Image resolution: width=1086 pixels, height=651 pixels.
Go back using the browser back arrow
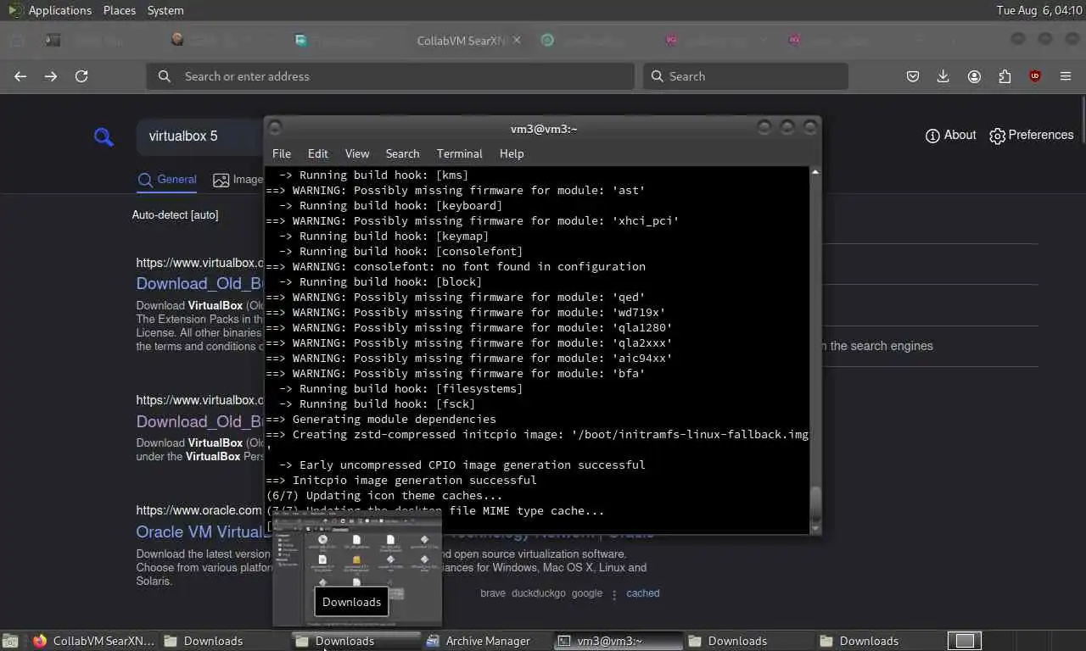20,76
